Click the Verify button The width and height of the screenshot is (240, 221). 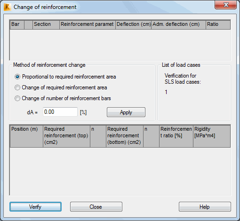pos(35,207)
